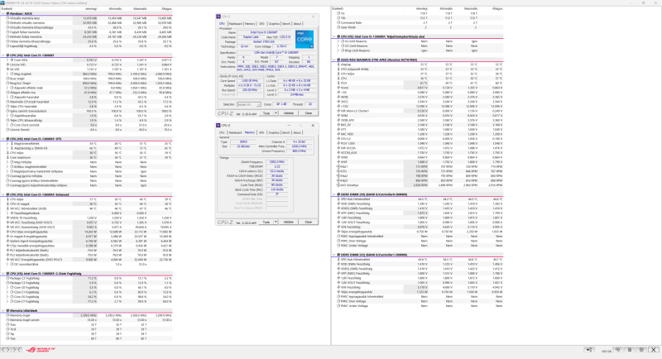662x359 pixels.
Task: Click the thermometer icon beside Alaplap
Action: 338,65
